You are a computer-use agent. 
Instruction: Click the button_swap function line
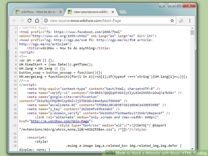click(x=61, y=72)
